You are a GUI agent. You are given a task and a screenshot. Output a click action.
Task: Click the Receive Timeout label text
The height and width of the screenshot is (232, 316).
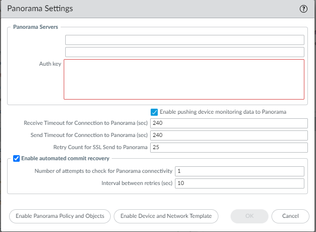85,123
